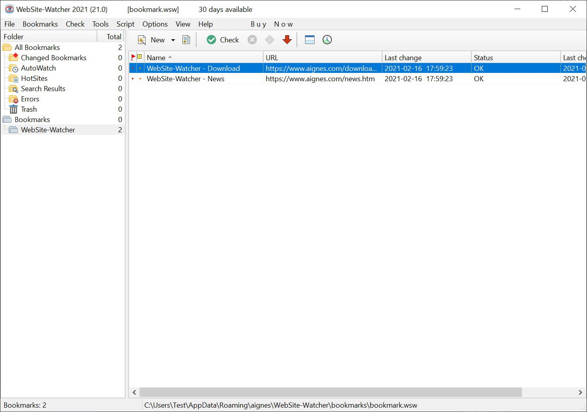Click the Errors folder icon

pos(13,99)
